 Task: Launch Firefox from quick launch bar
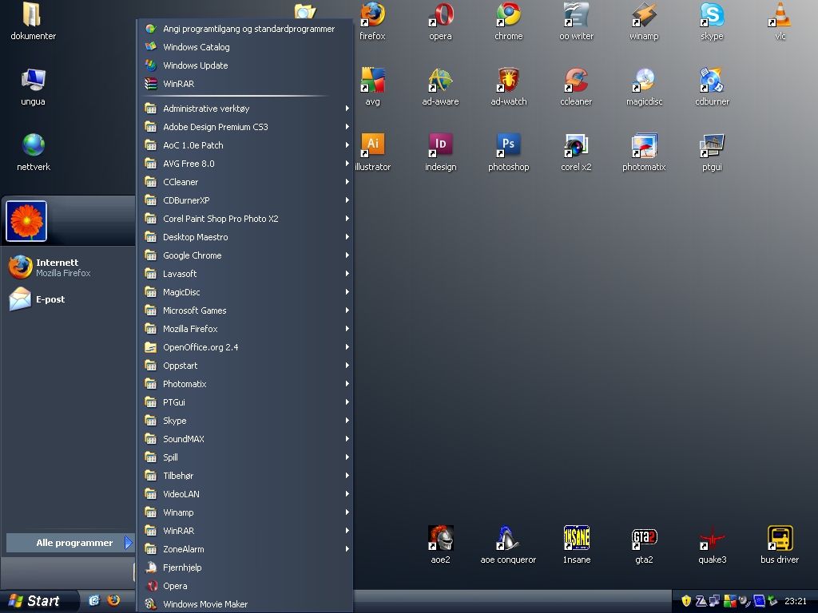pos(113,600)
